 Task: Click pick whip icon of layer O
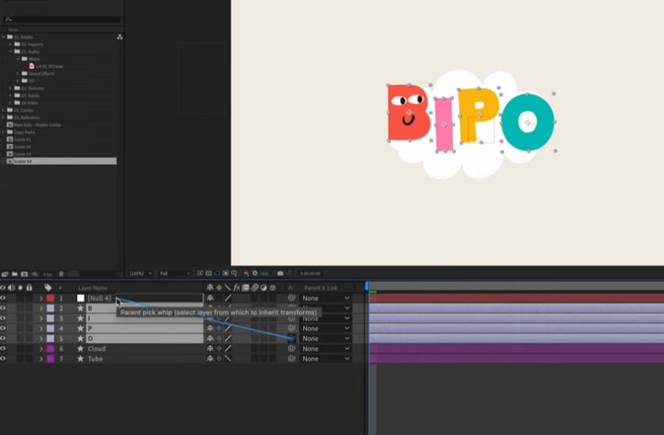[x=291, y=338]
